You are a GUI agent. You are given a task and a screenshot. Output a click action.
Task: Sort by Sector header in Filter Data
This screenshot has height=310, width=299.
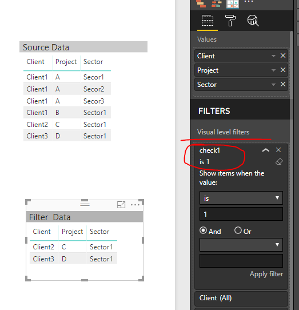[99, 232]
